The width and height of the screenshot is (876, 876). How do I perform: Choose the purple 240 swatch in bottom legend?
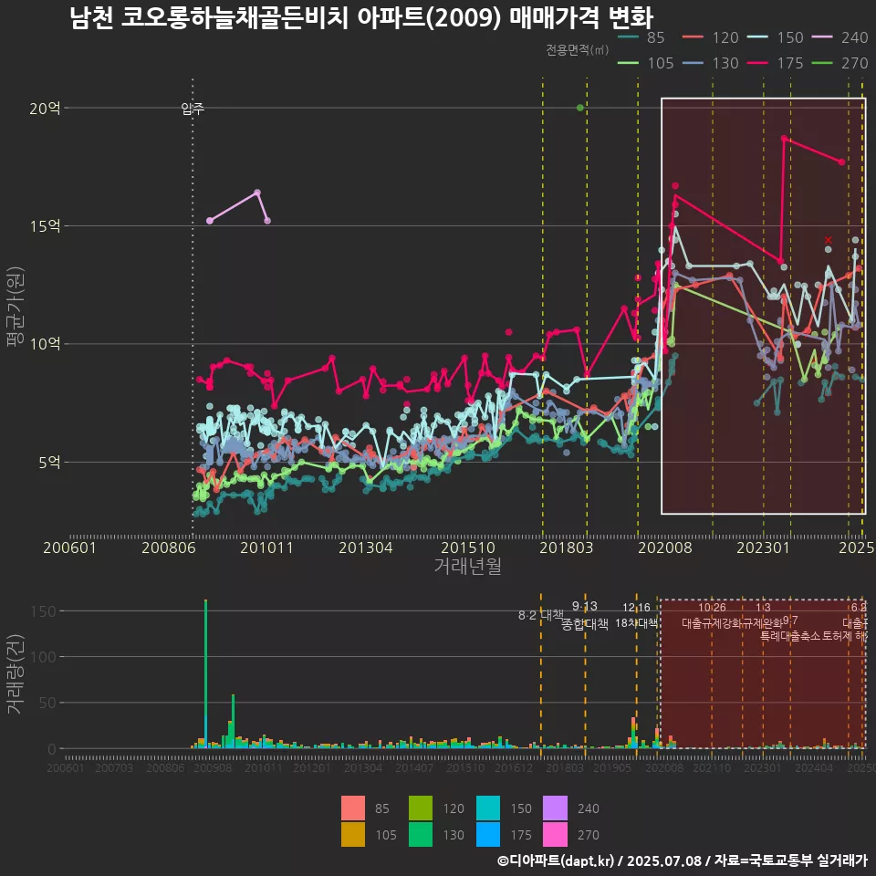tap(556, 808)
